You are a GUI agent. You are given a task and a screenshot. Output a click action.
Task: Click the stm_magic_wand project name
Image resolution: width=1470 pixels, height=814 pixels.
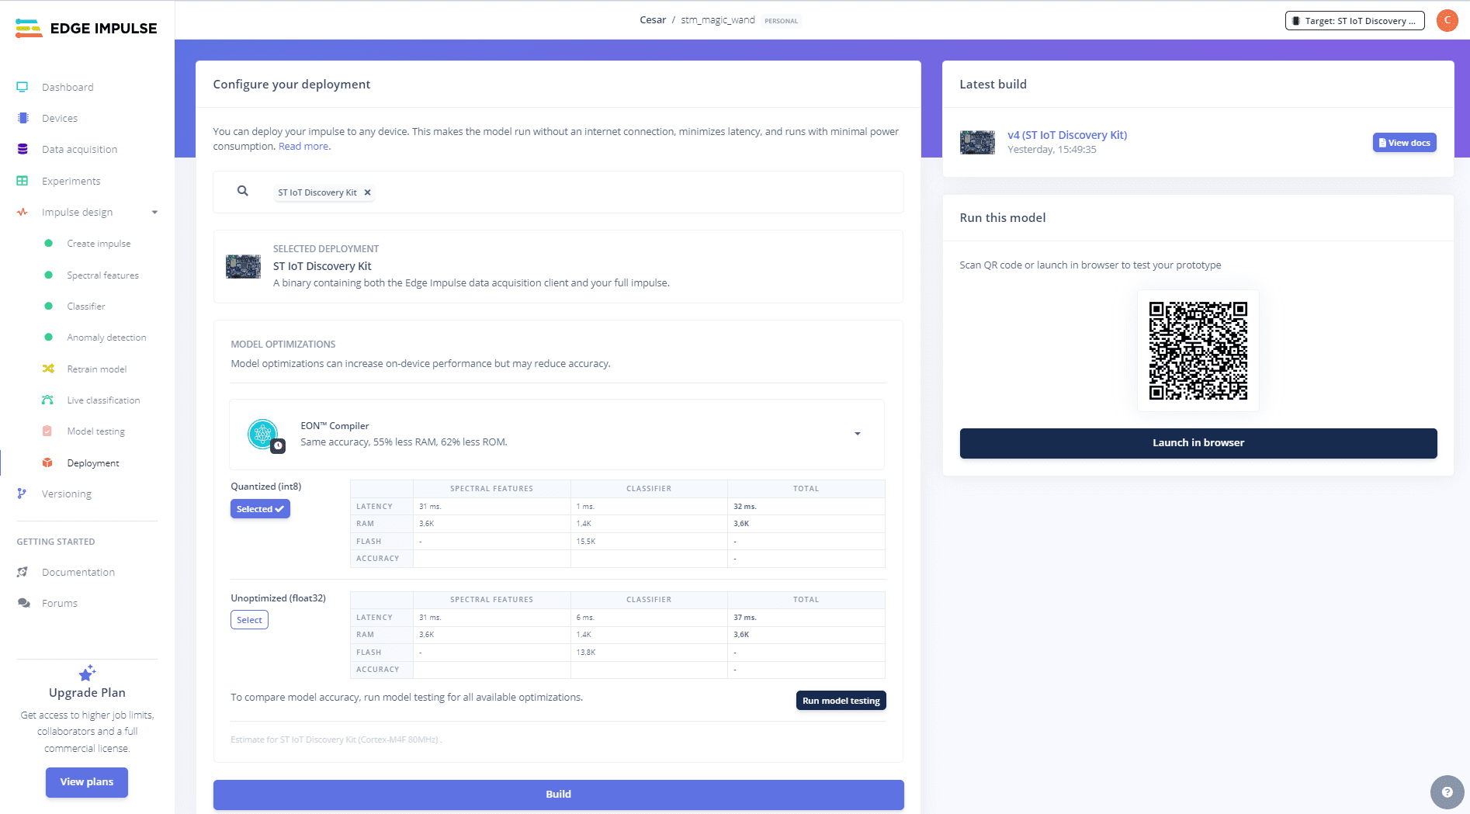tap(718, 20)
